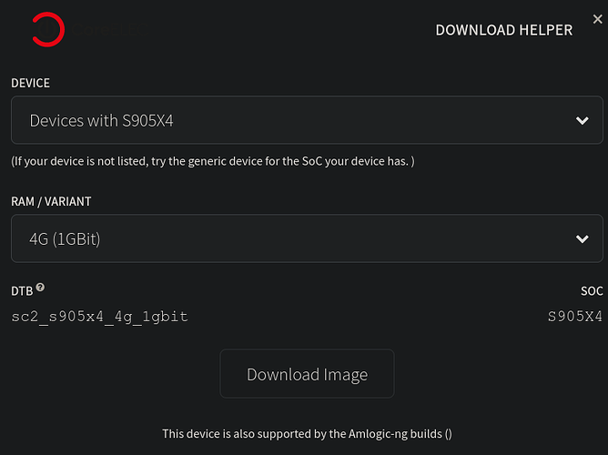608x455 pixels.
Task: Click the red circular logo
Action: pyautogui.click(x=47, y=30)
